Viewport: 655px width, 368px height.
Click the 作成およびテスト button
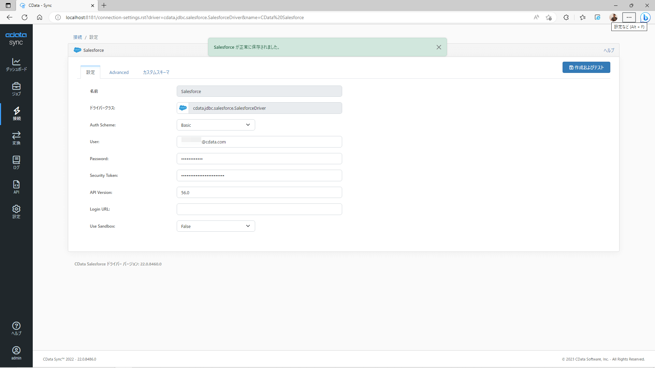click(586, 67)
